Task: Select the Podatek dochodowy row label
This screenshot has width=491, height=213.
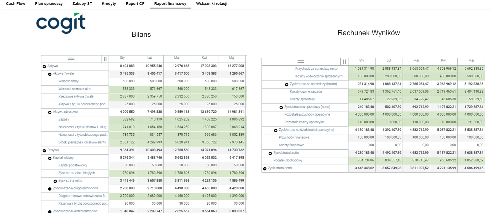Action: click(288, 160)
